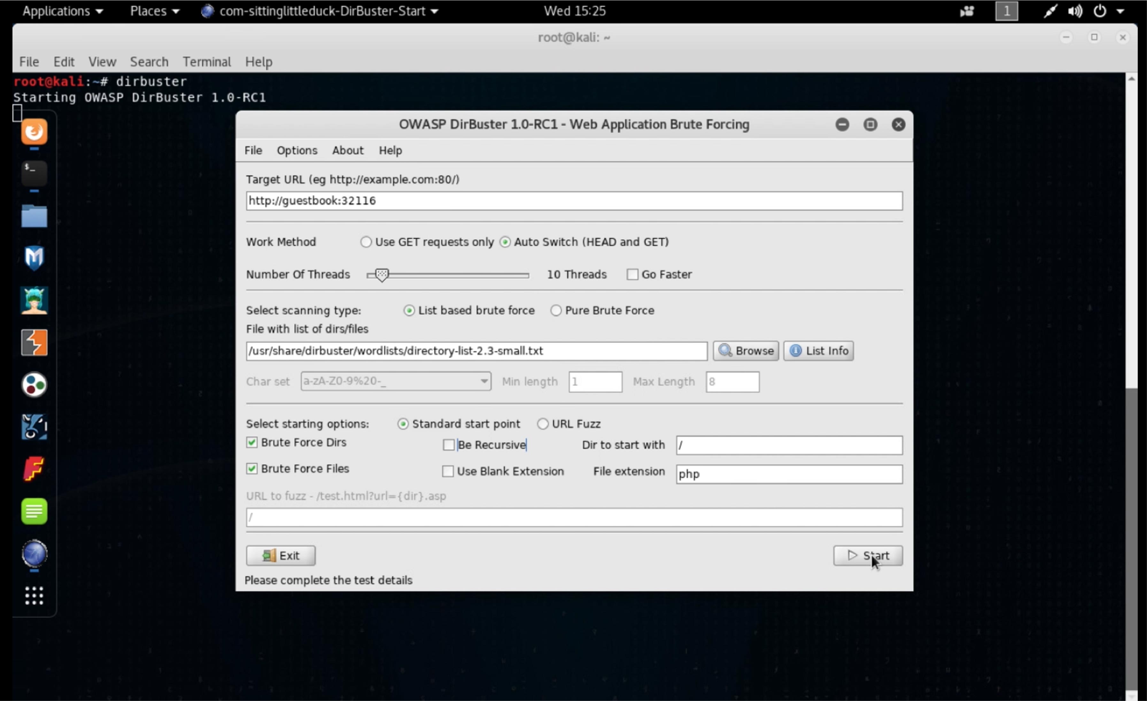Click Browse for wordlist file
Screen dimensions: 1147x701
[x=746, y=351]
